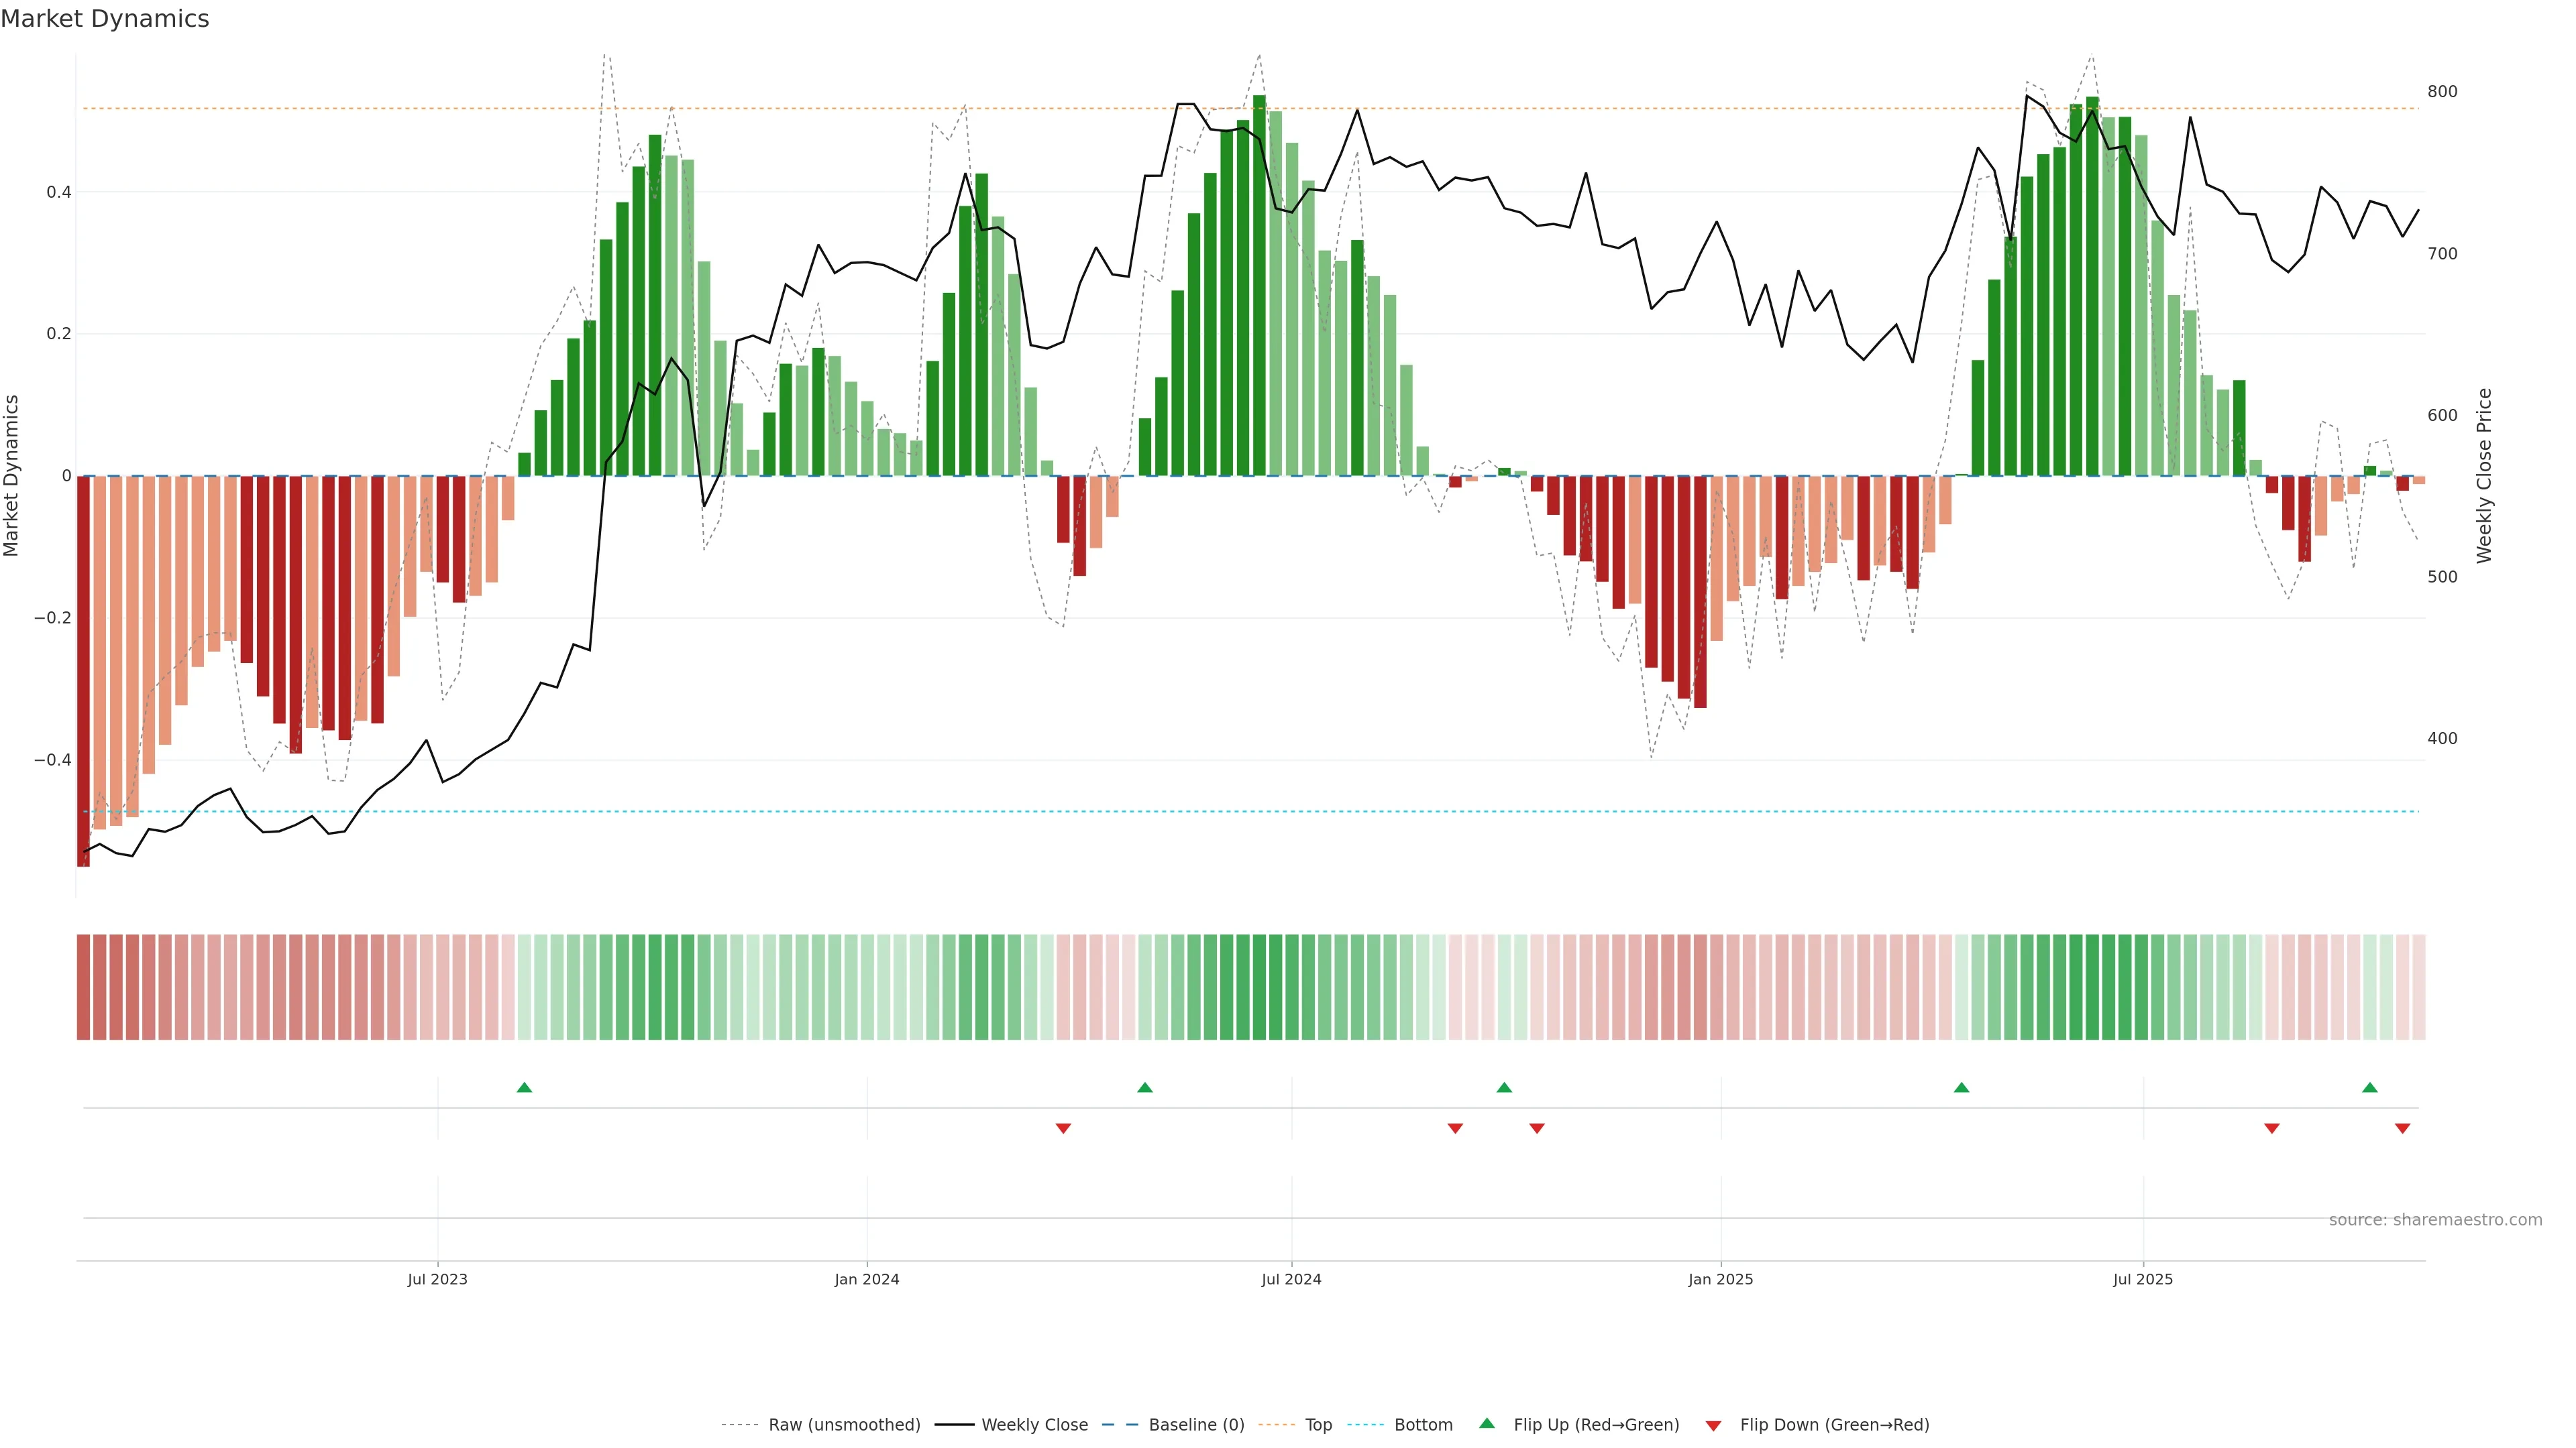Viewport: 2576px width, 1448px height.
Task: Toggle the Baseline (0) legend entry
Action: click(1196, 1425)
